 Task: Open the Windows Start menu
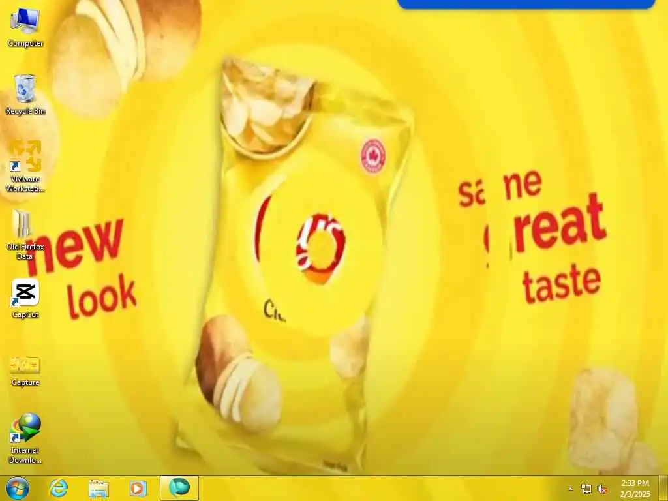point(18,488)
